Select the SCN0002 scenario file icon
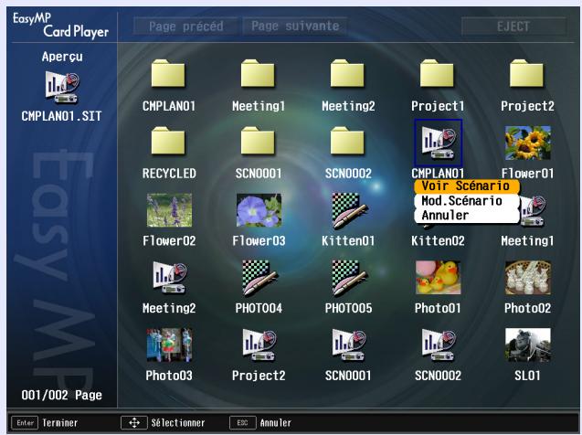 click(x=439, y=345)
